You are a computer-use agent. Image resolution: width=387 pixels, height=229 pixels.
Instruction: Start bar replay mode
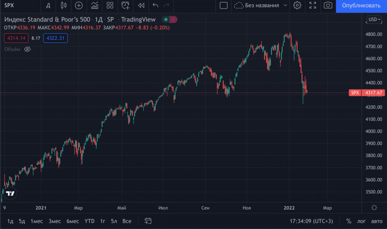(141, 6)
